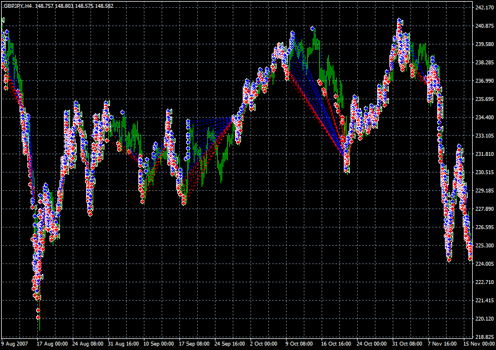Select the 17 Aug 00:00 time label

(x=53, y=344)
